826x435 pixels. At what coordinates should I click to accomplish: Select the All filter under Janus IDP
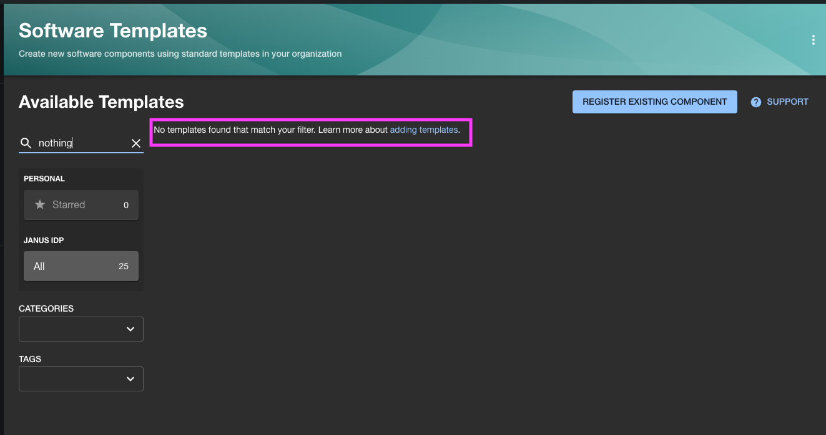[x=81, y=266]
